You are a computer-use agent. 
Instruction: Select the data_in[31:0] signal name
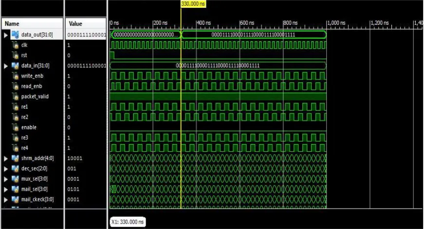click(x=35, y=65)
